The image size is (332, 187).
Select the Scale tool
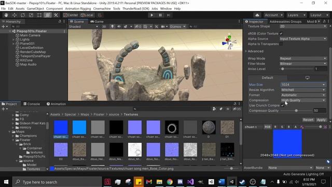click(x=31, y=15)
